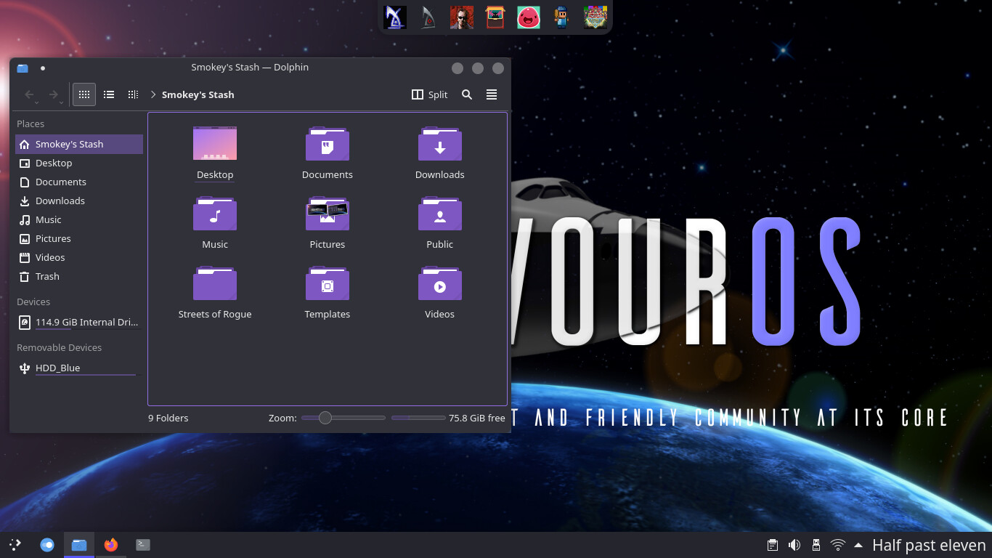Image resolution: width=992 pixels, height=558 pixels.
Task: Select the Desktop folder in file view
Action: pos(215,153)
